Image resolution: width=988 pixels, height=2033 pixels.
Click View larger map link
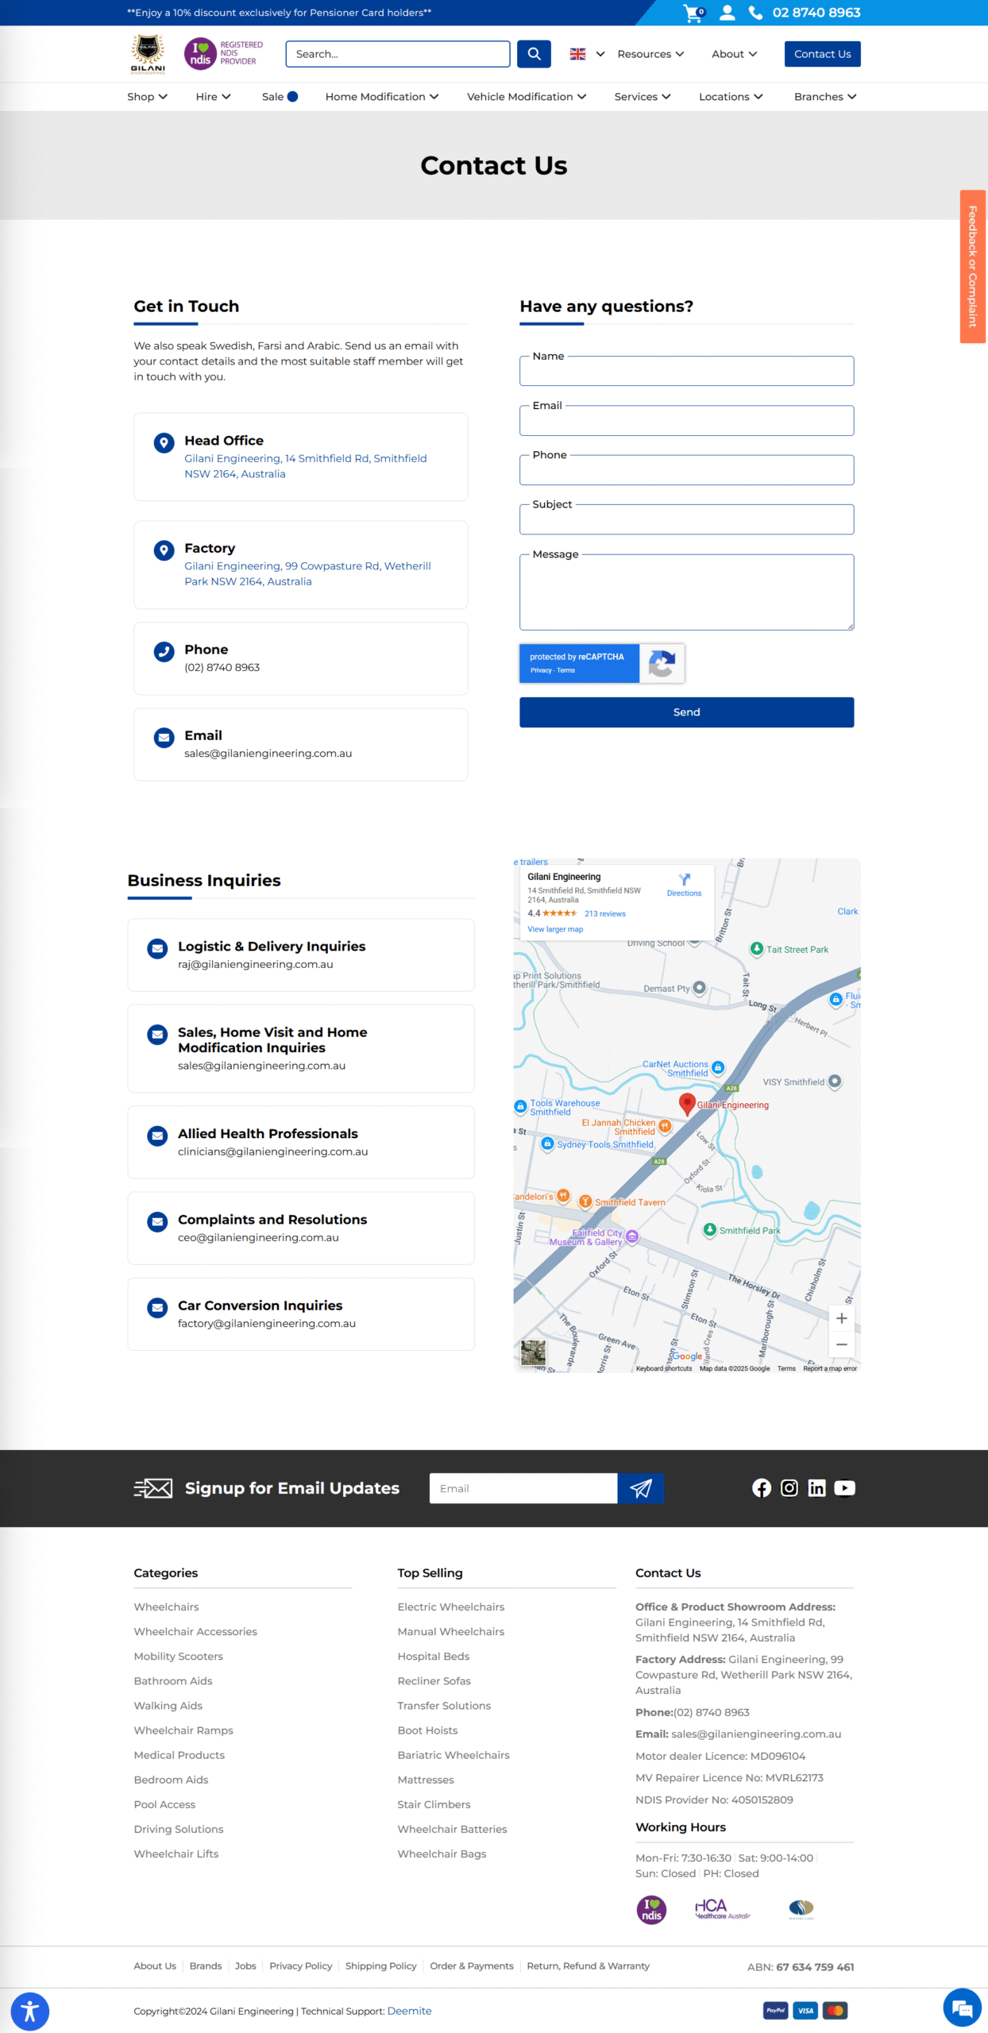pos(555,929)
